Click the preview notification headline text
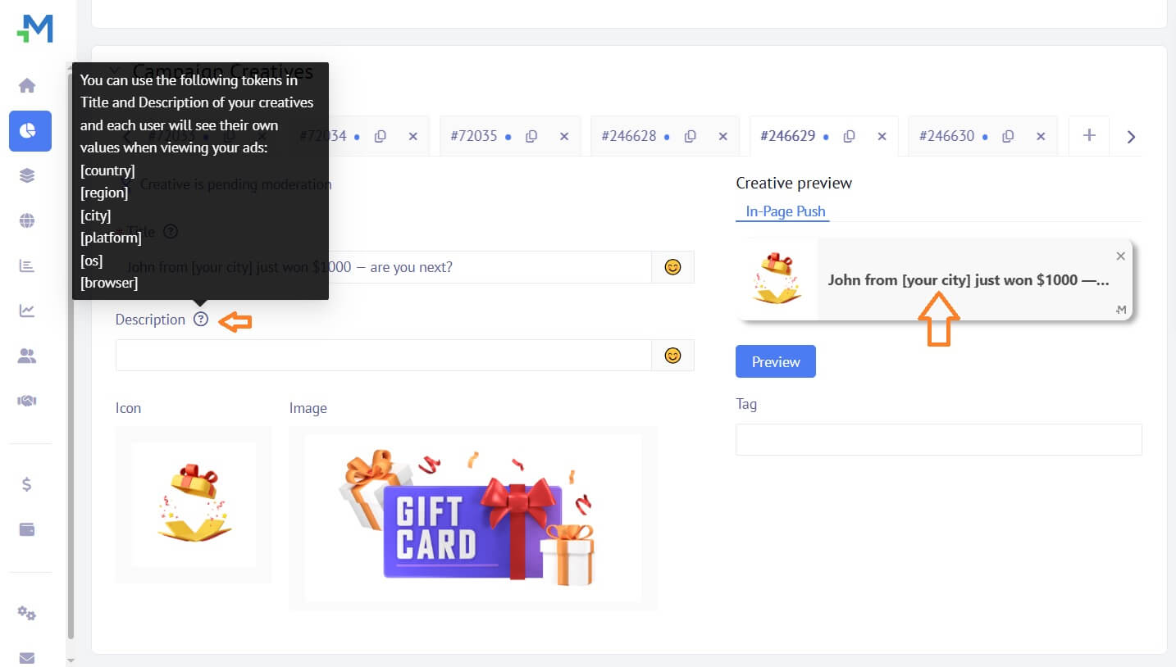The height and width of the screenshot is (667, 1176). 969,280
